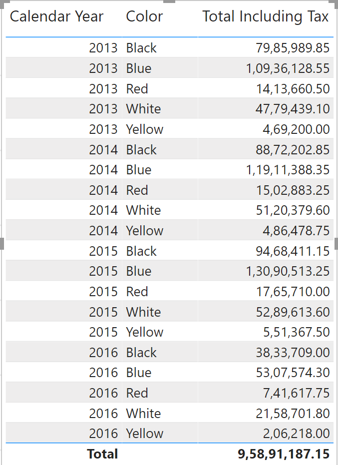Select the 14,13,660.50 value cell
Image resolution: width=338 pixels, height=465 pixels.
coord(293,89)
